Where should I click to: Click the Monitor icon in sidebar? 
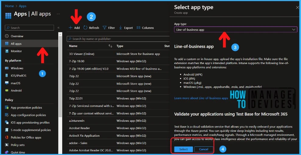pos(7,51)
